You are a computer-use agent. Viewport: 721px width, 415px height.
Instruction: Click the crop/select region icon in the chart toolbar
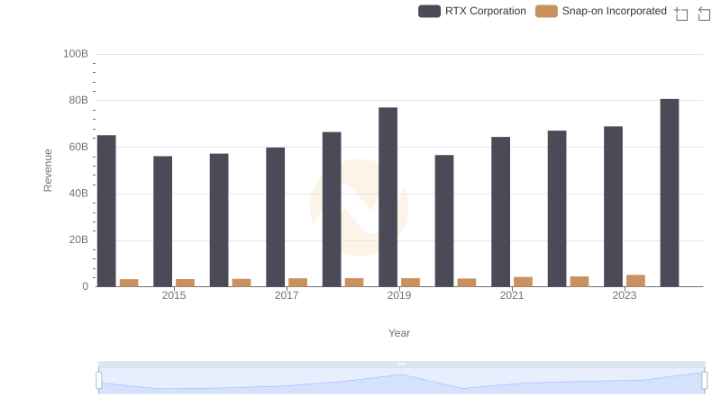click(x=681, y=13)
